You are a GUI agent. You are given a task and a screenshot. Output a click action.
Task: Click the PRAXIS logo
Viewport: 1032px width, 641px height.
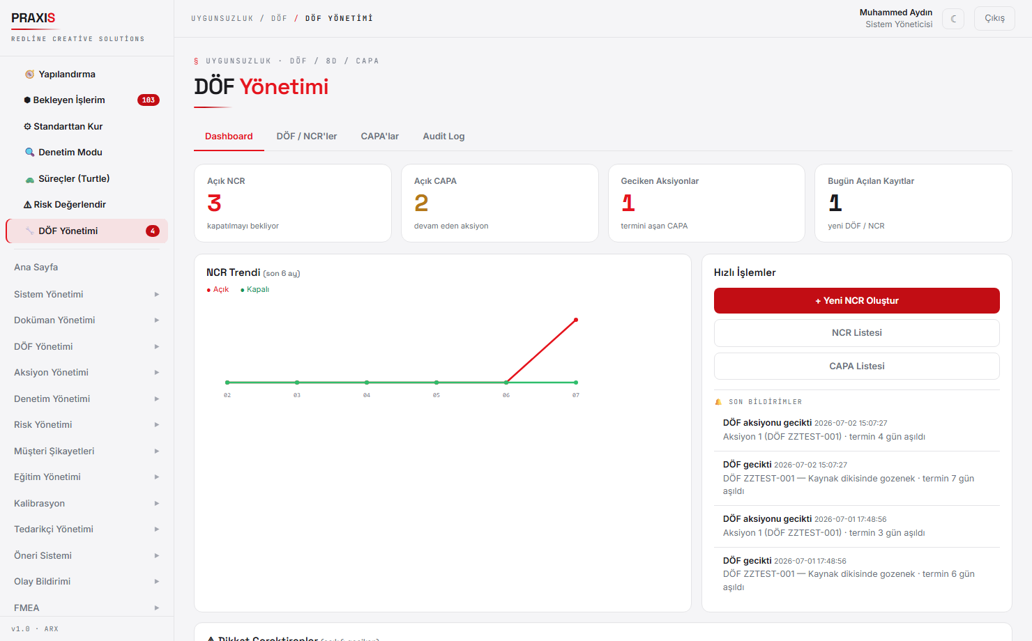pos(33,18)
